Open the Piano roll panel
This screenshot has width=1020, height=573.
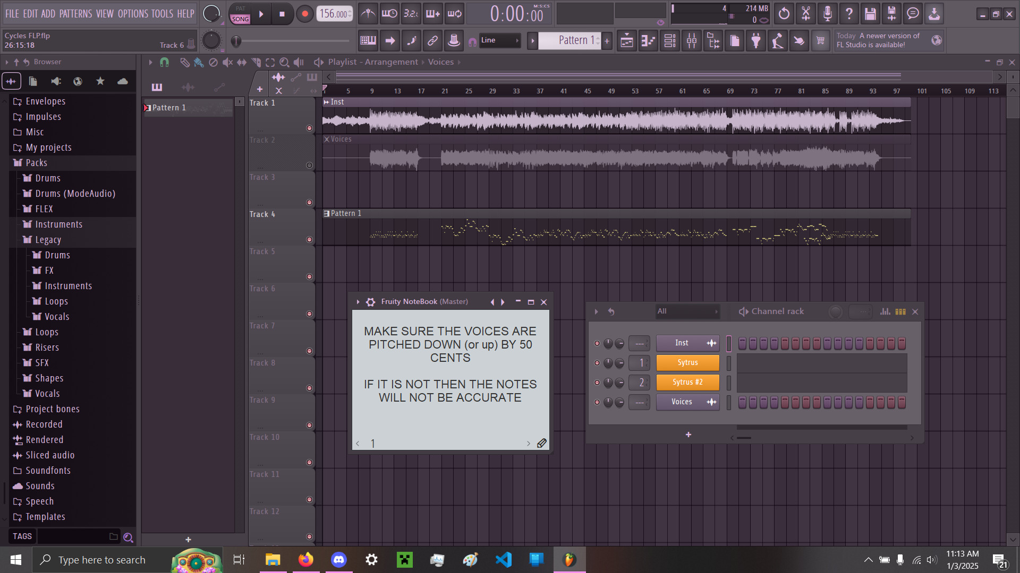[648, 40]
